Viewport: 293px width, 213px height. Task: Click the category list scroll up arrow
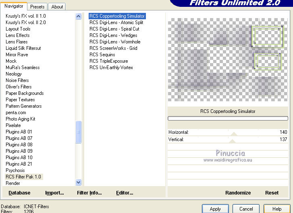pyautogui.click(x=79, y=16)
